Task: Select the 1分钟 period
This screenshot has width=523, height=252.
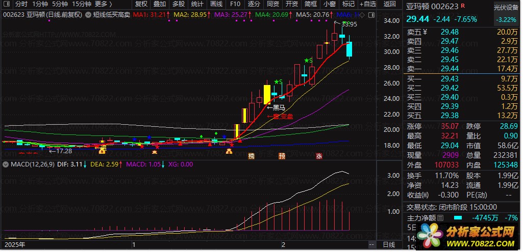Action: click(40, 4)
